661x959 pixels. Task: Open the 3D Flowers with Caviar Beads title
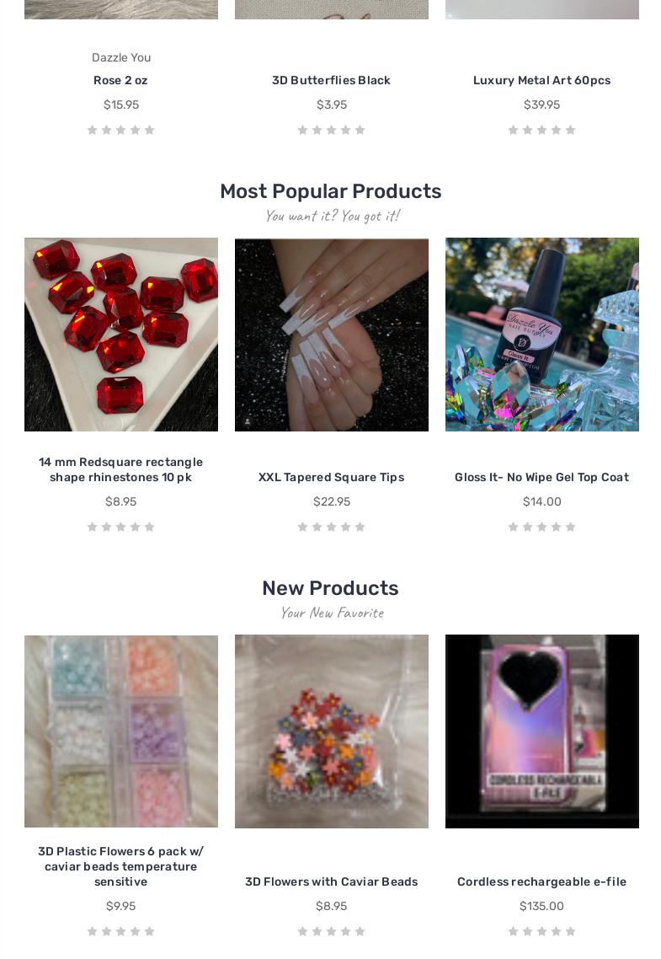[x=331, y=881]
